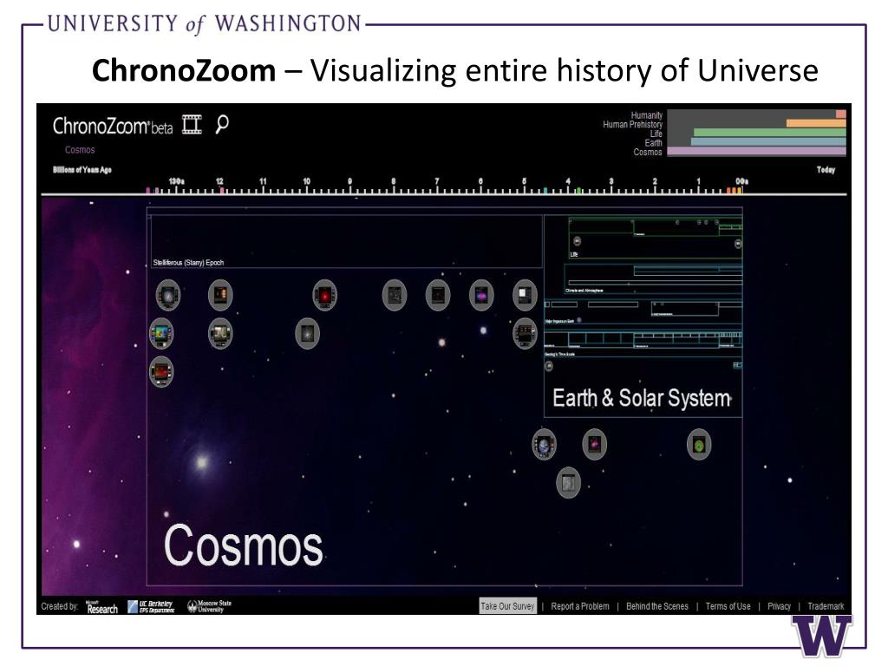The height and width of the screenshot is (666, 888).
Task: Select the green Life legend bar
Action: (770, 133)
